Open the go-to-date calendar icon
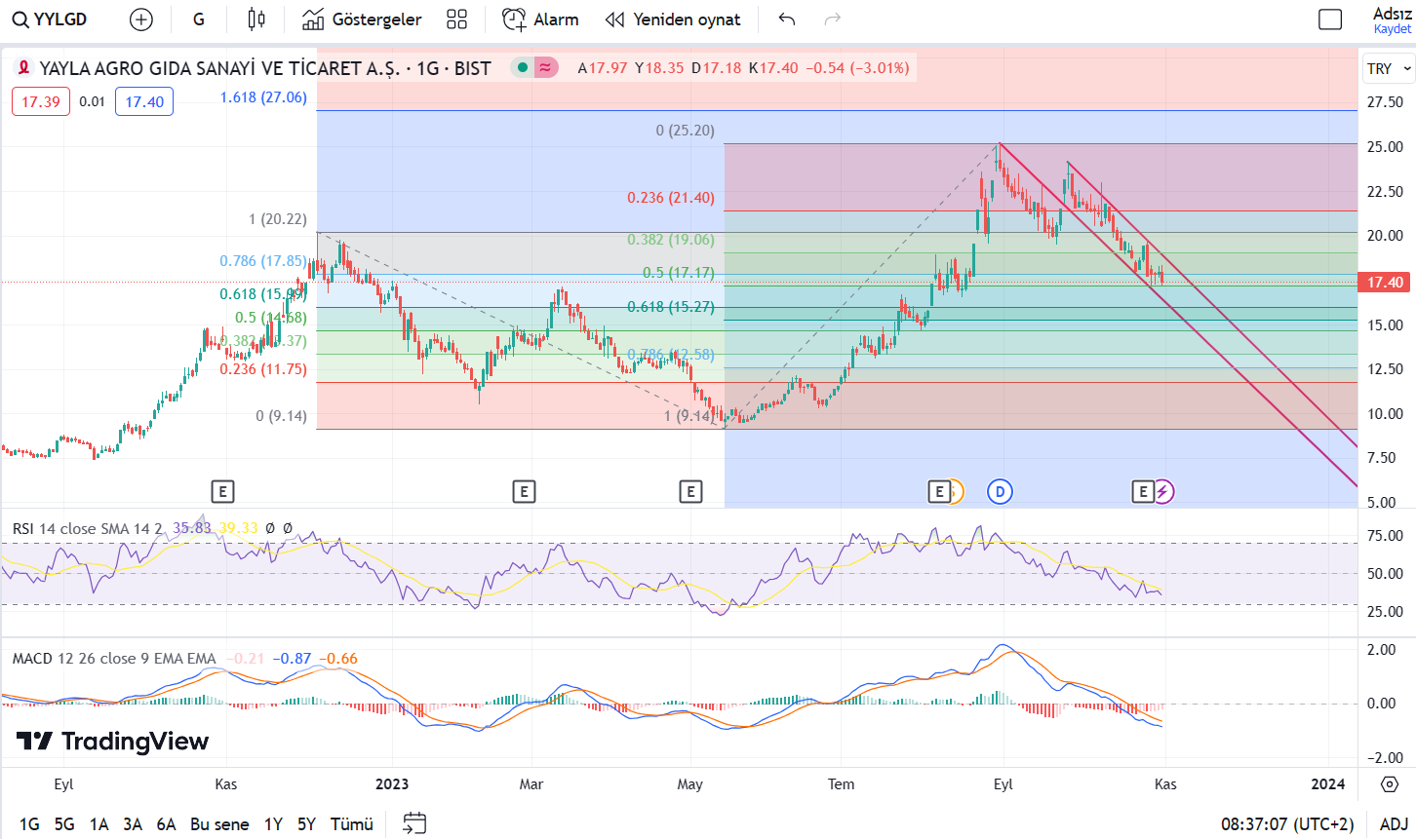This screenshot has height=839, width=1416. (x=414, y=824)
